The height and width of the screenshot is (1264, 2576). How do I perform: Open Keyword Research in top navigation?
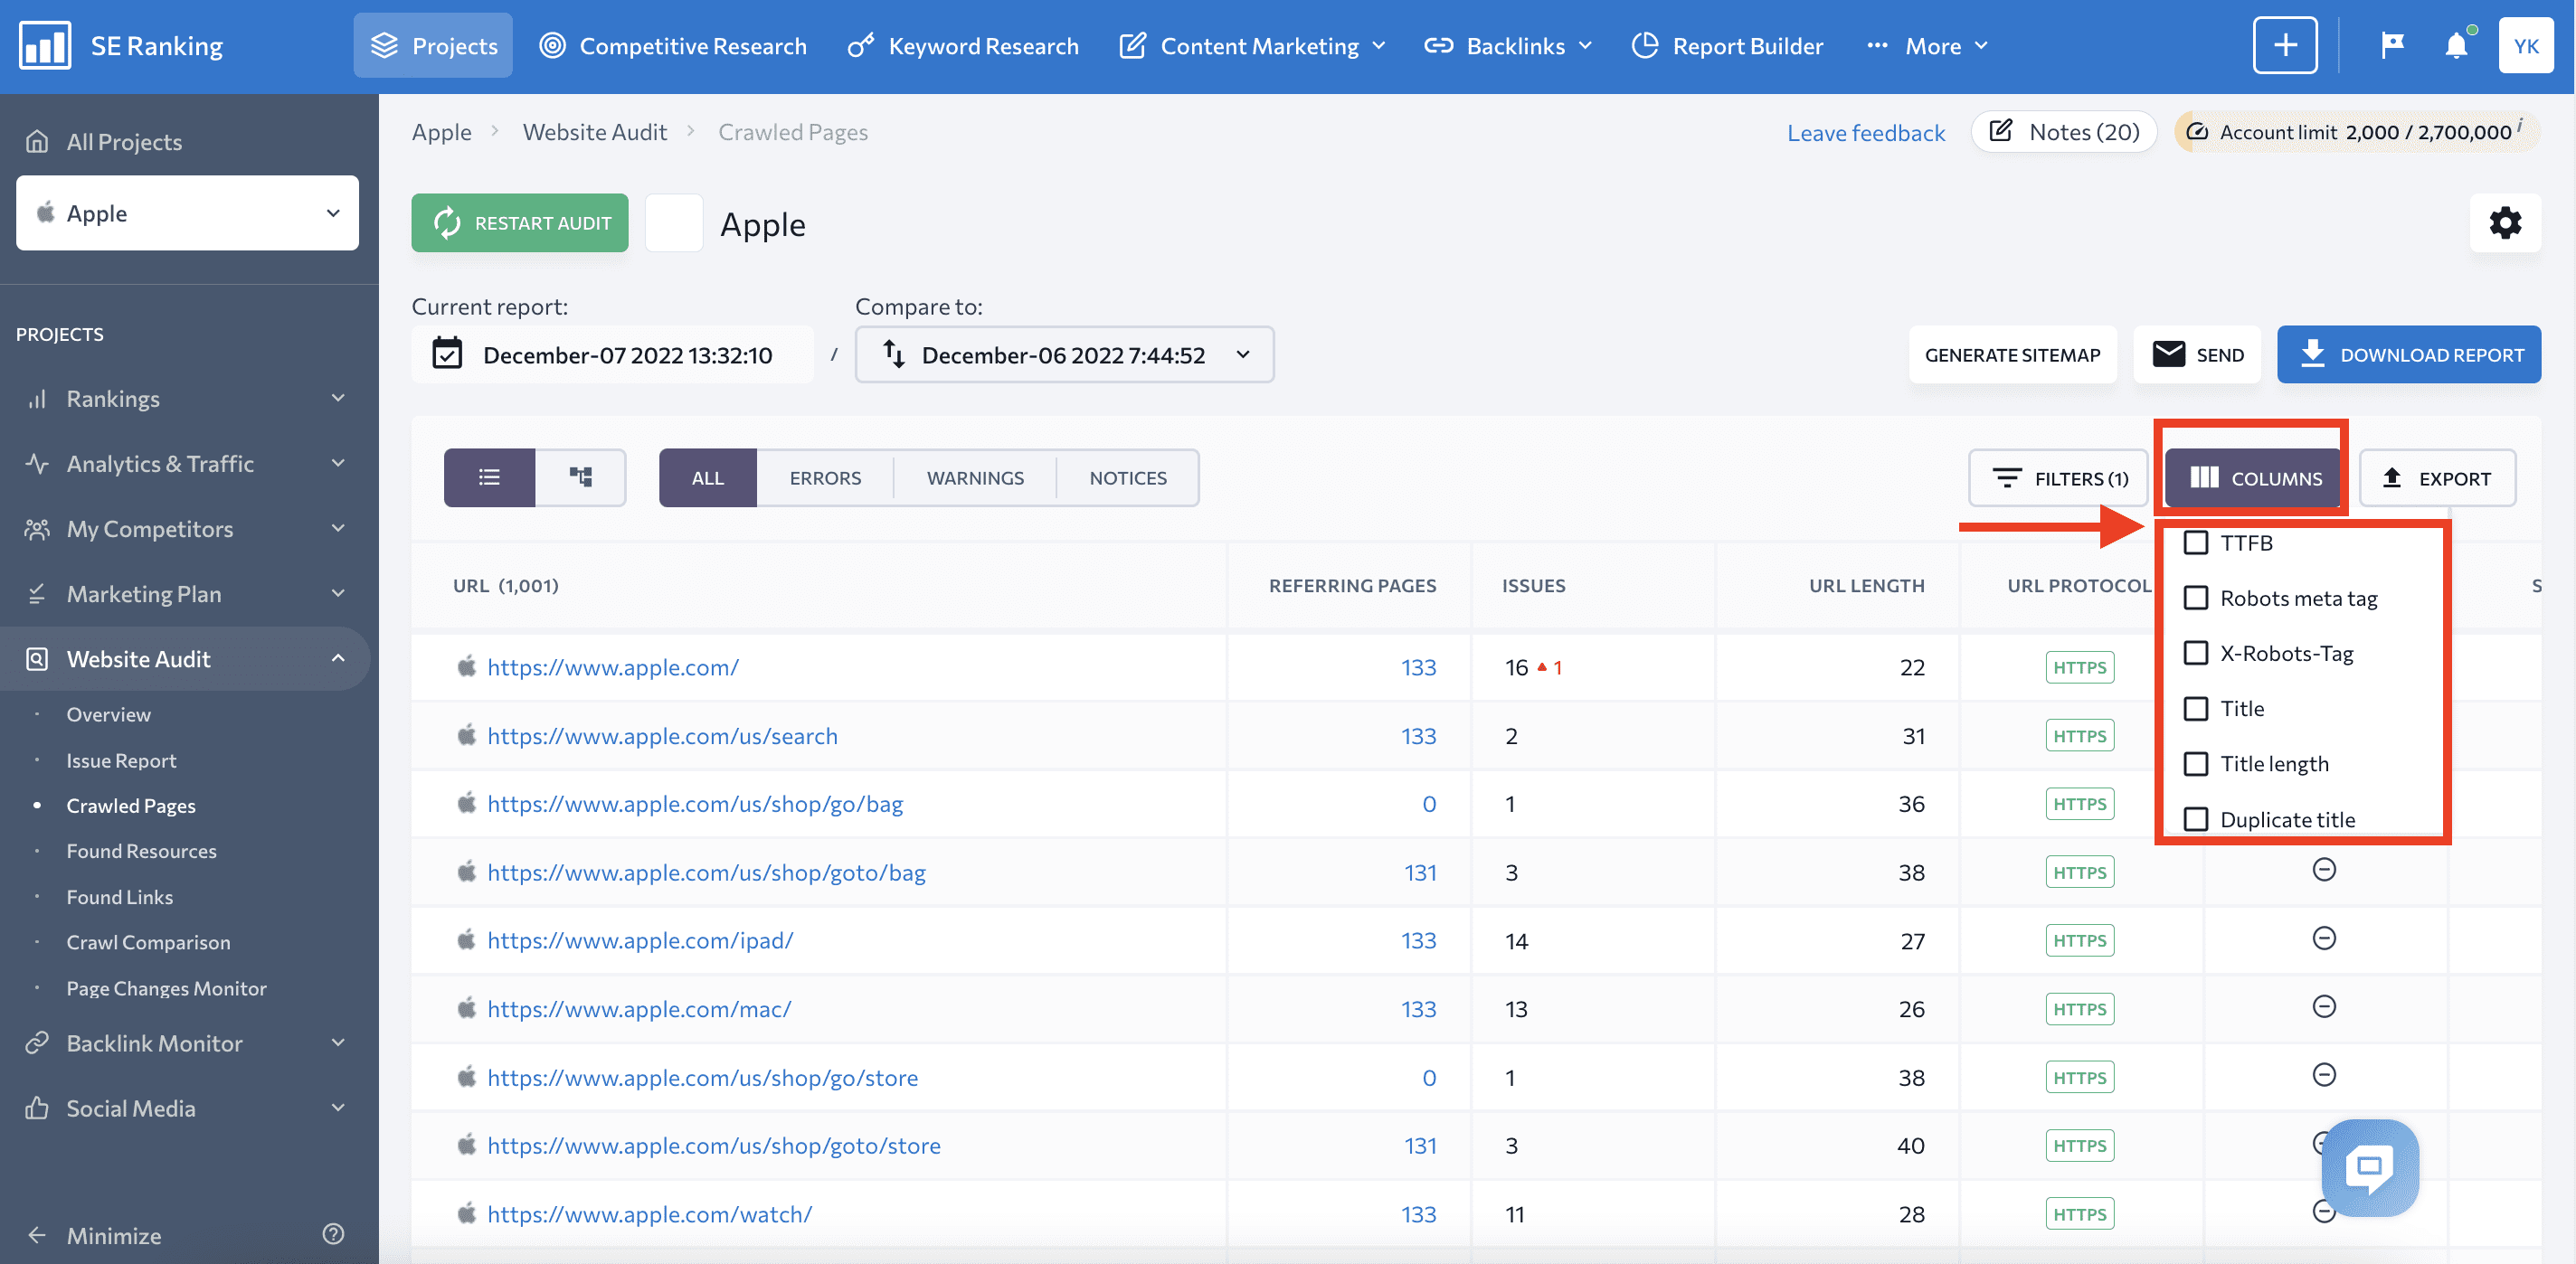click(964, 46)
